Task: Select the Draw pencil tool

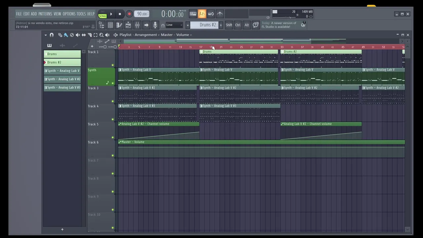Action: tap(60, 35)
